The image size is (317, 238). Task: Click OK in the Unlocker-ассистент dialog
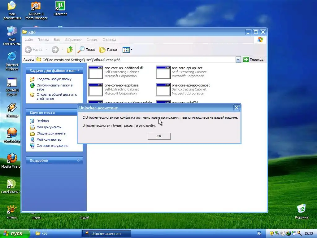point(159,136)
